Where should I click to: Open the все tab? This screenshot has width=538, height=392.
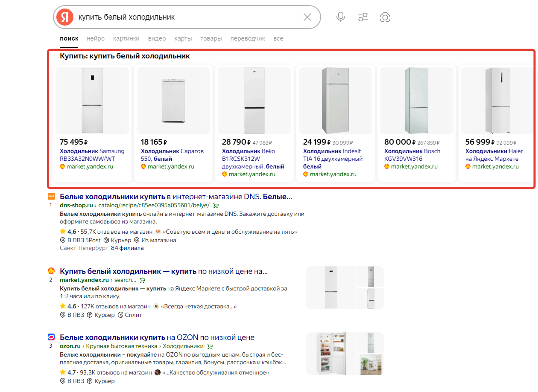(278, 38)
